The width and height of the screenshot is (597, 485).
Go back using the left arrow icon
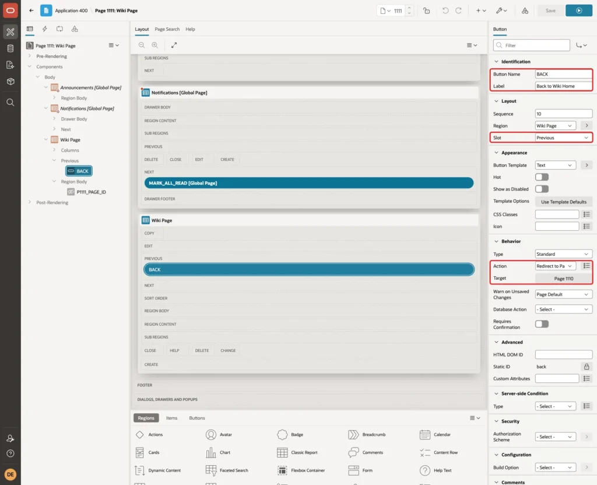[x=31, y=10]
